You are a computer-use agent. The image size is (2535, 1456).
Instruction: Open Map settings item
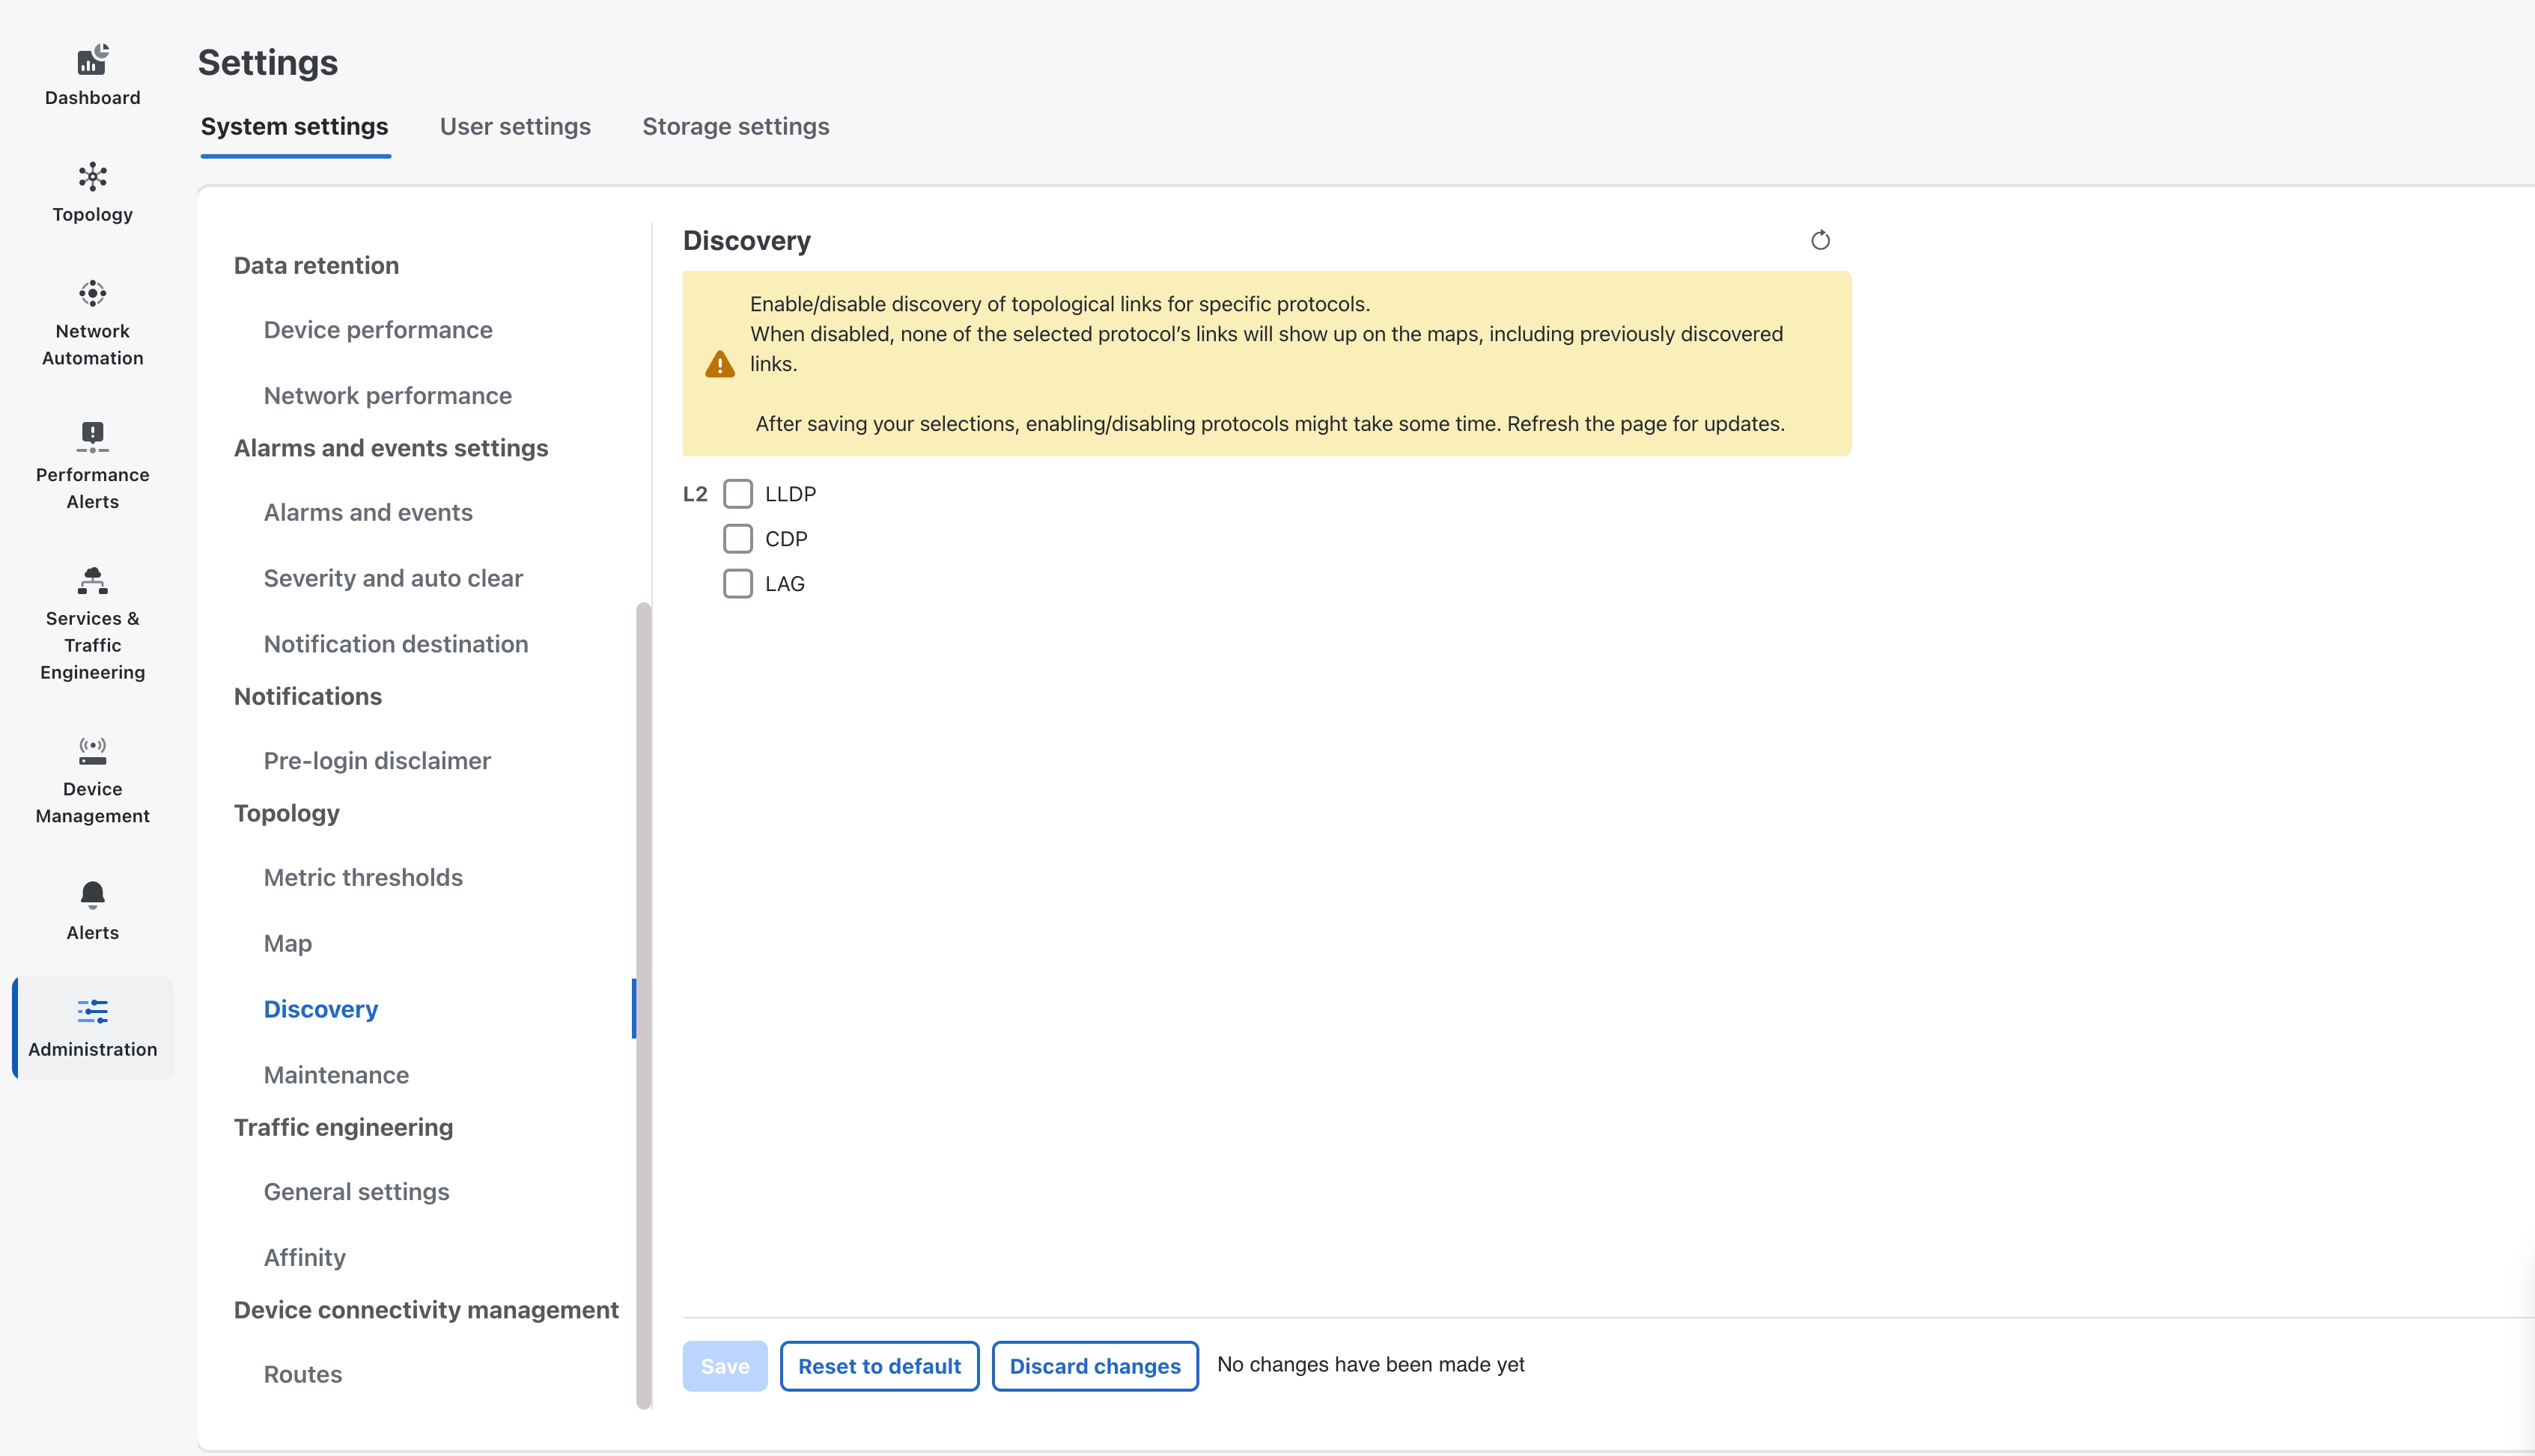[x=287, y=944]
